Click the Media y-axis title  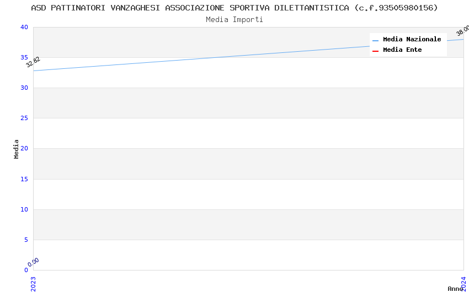[x=16, y=149]
